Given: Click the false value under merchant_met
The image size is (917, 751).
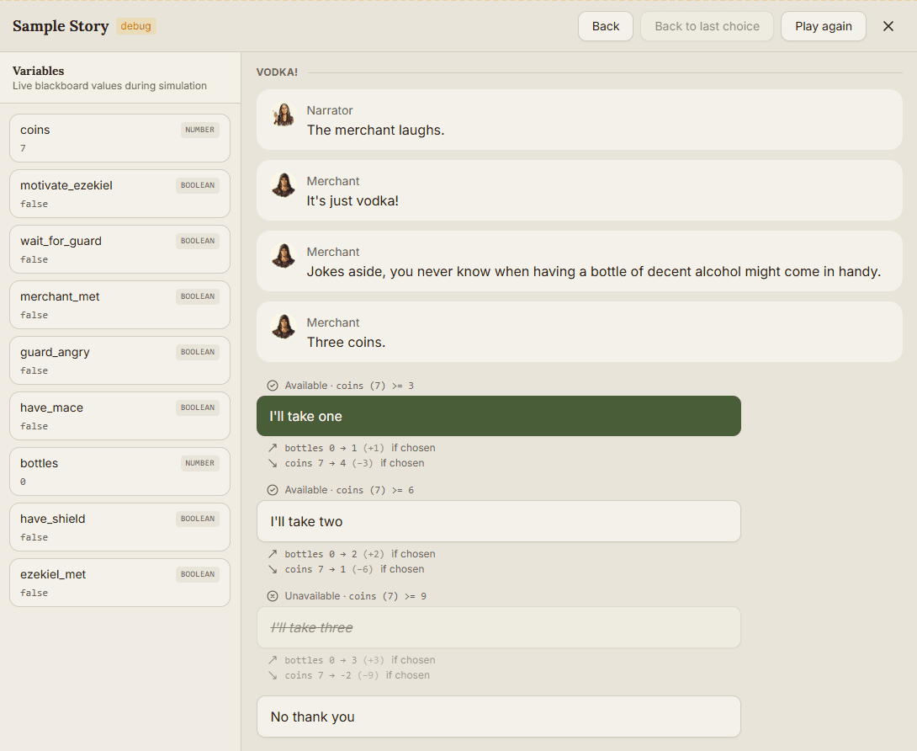Looking at the screenshot, I should (34, 315).
